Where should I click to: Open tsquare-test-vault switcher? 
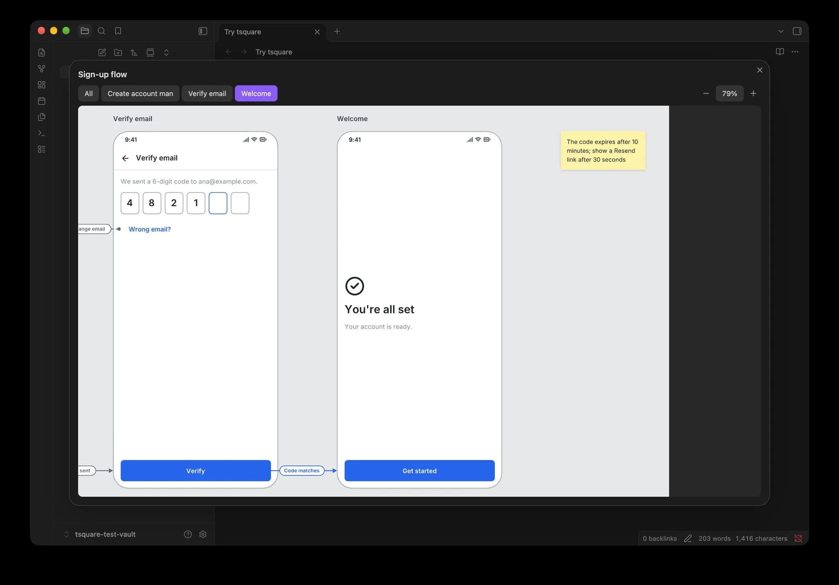[x=100, y=534]
